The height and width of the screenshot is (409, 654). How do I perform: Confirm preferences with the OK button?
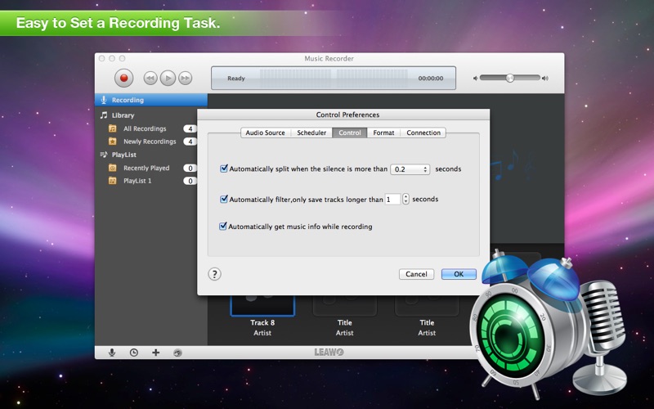pyautogui.click(x=459, y=274)
